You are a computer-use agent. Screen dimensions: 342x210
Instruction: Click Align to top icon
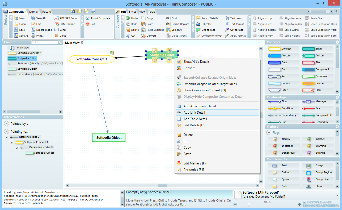(x=255, y=18)
